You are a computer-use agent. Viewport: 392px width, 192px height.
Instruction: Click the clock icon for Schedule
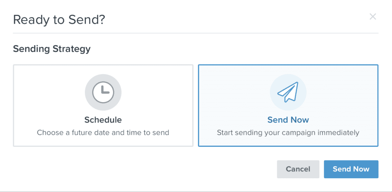pos(103,93)
